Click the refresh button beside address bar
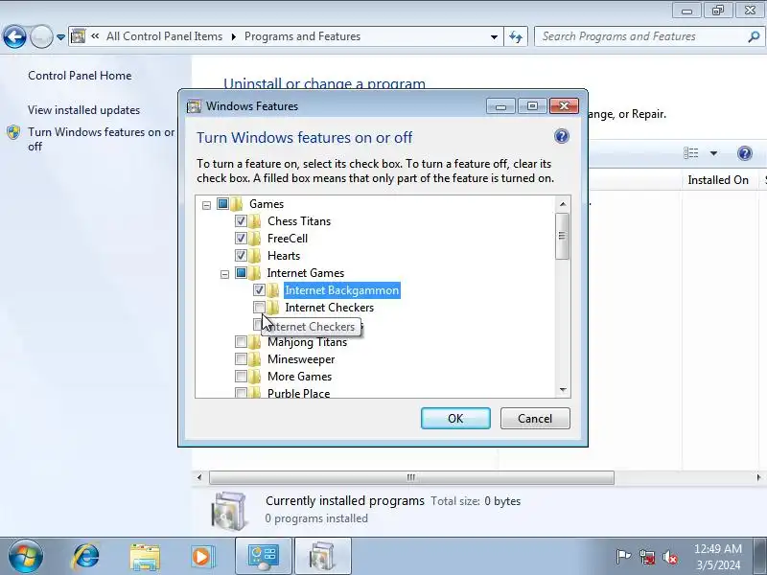 coord(516,36)
